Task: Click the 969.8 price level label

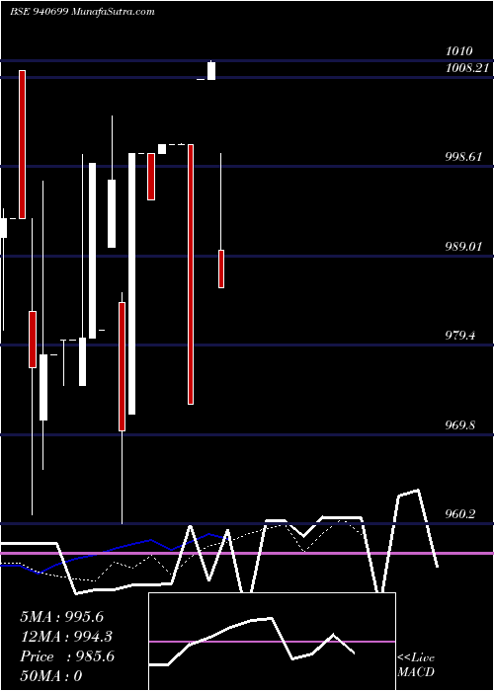Action: tap(460, 425)
